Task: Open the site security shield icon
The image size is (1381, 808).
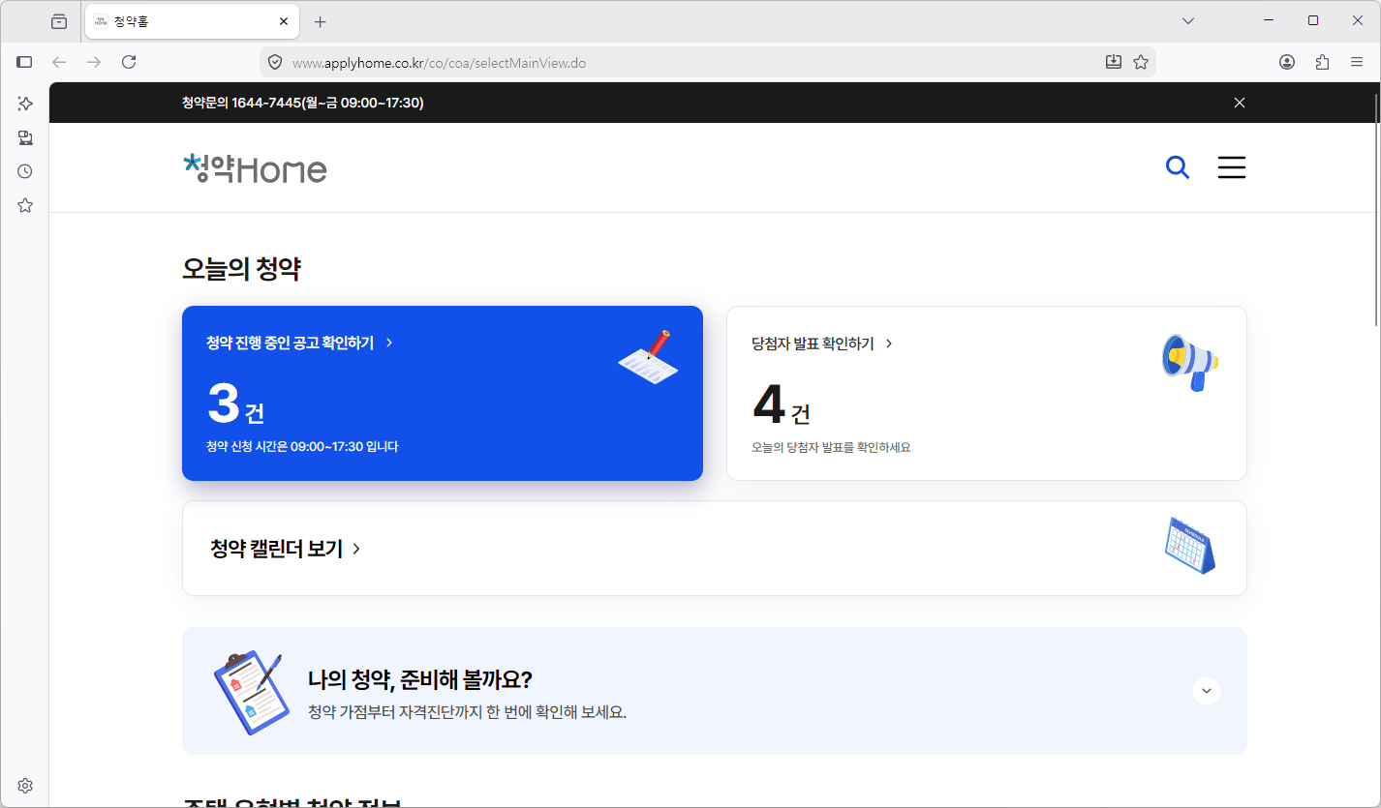Action: [x=275, y=62]
